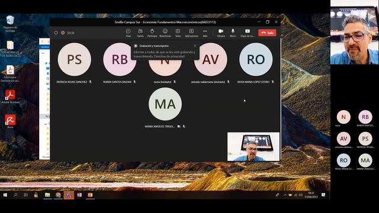
Task: Toggle the Micro microphone mute
Action: (x=233, y=33)
